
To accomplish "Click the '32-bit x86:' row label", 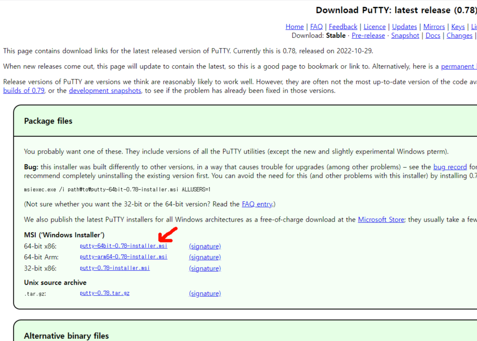I will coord(40,268).
